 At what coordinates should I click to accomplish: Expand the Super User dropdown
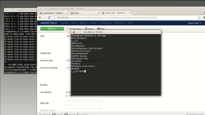tap(194, 23)
